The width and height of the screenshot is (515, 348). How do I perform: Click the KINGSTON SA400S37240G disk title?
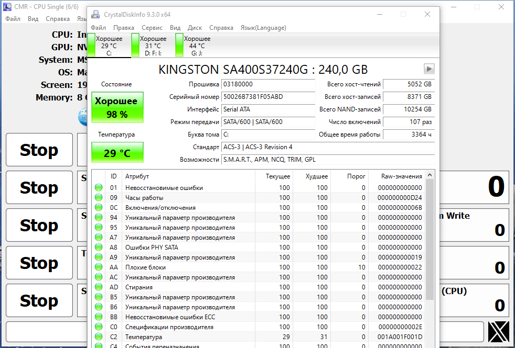(x=263, y=70)
